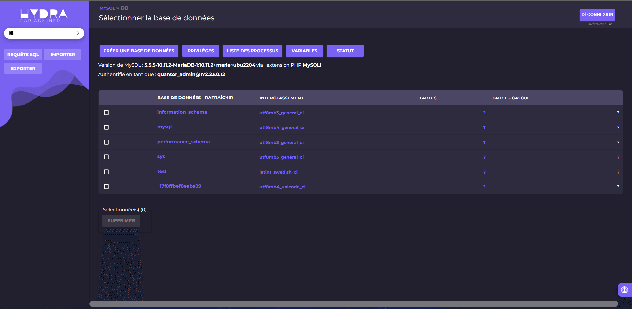Check the information_schema database checkbox
632x309 pixels.
coord(106,113)
